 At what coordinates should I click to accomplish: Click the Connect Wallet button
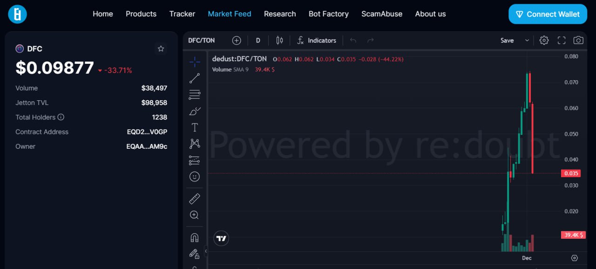click(x=547, y=14)
